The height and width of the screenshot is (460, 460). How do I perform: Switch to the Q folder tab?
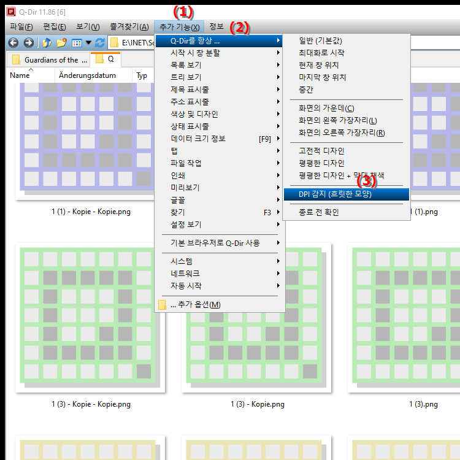[105, 59]
